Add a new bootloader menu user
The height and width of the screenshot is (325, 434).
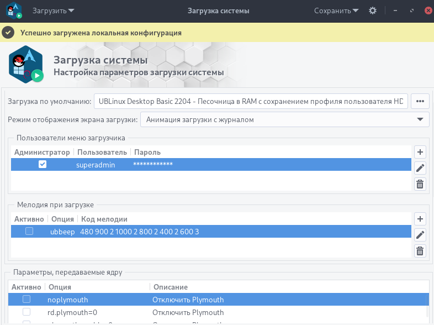point(420,152)
